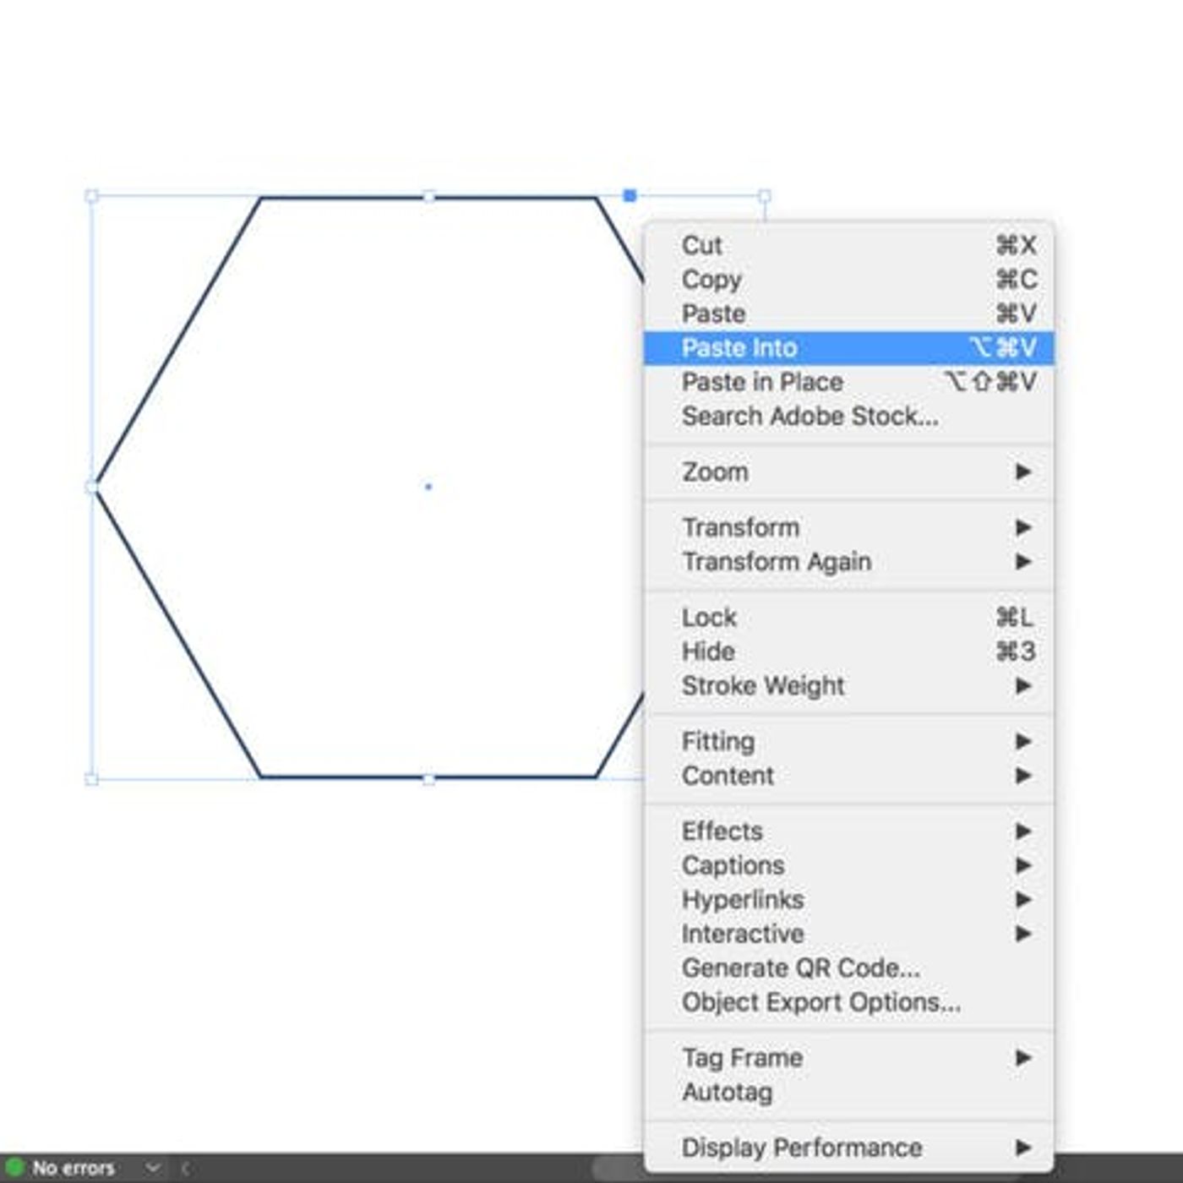Expand the Zoom submenu
This screenshot has height=1183, width=1183.
pyautogui.click(x=848, y=472)
